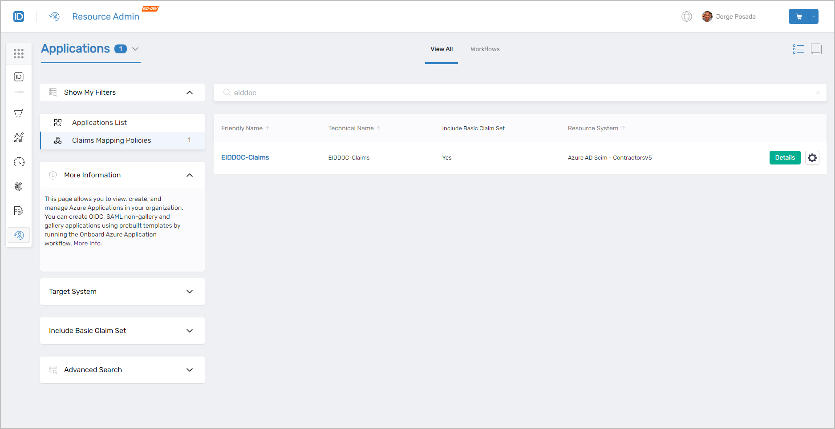Switch to card view layout
The height and width of the screenshot is (429, 835).
pos(817,49)
